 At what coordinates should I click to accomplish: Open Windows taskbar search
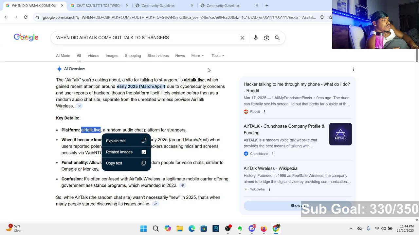155,228
